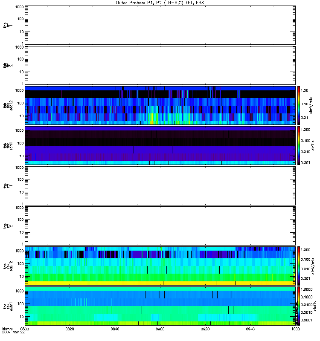Click the thc fbk edc12 spectrogram panel
Screen dimensions: 320x341
[160, 266]
